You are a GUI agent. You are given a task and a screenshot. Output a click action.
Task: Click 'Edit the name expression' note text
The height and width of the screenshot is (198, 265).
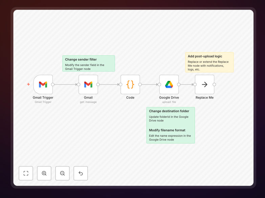tap(170, 138)
